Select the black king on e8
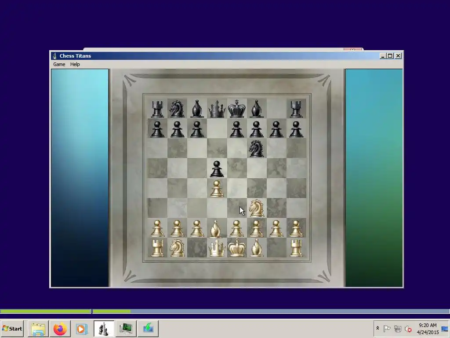Screen dimensions: 450x338 tap(237, 109)
